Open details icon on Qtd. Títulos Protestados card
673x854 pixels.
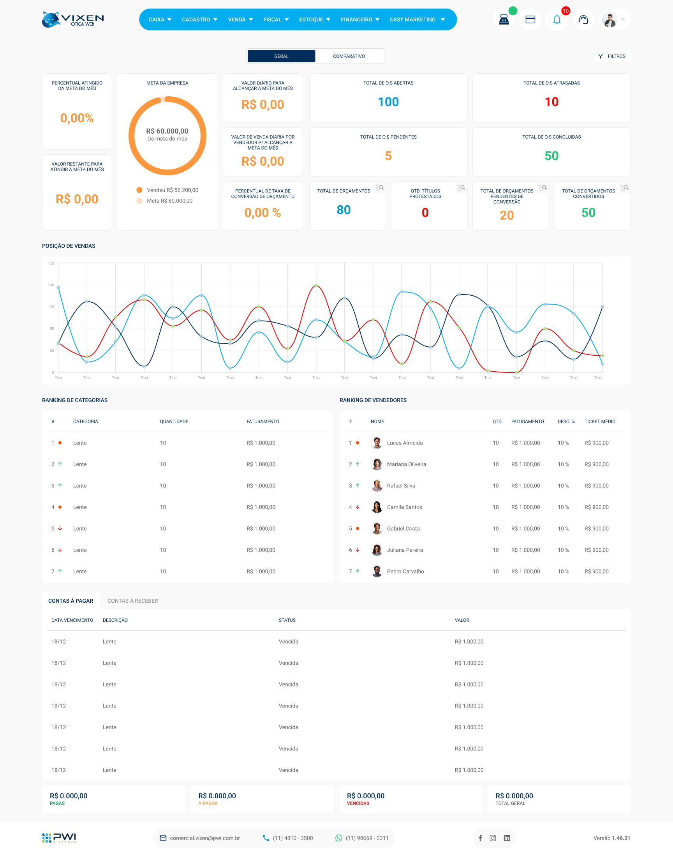tap(461, 188)
